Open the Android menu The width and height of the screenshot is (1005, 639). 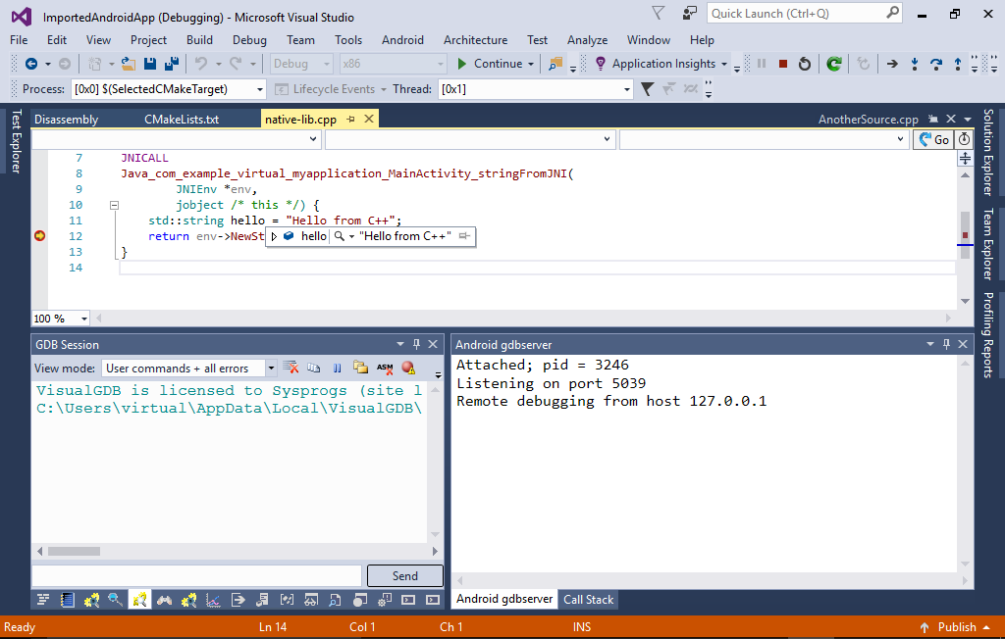pyautogui.click(x=402, y=40)
